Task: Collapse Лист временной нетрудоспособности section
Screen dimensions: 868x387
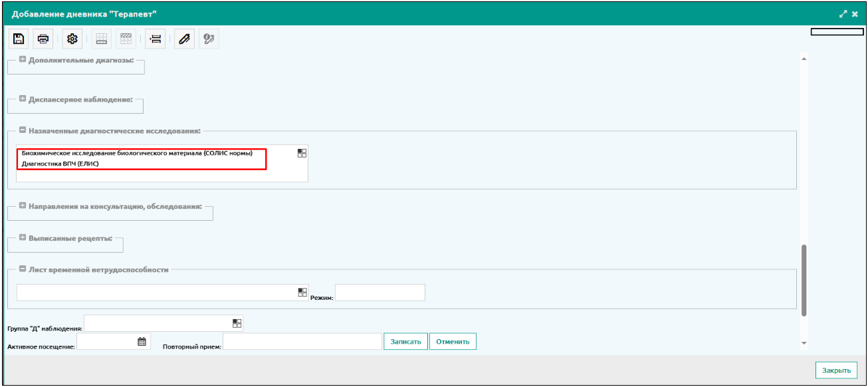Action: coord(23,269)
